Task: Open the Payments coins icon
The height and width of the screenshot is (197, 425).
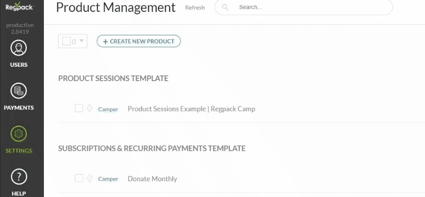Action: (19, 91)
